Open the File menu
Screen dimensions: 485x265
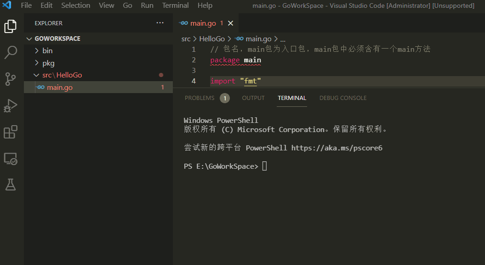coord(26,5)
